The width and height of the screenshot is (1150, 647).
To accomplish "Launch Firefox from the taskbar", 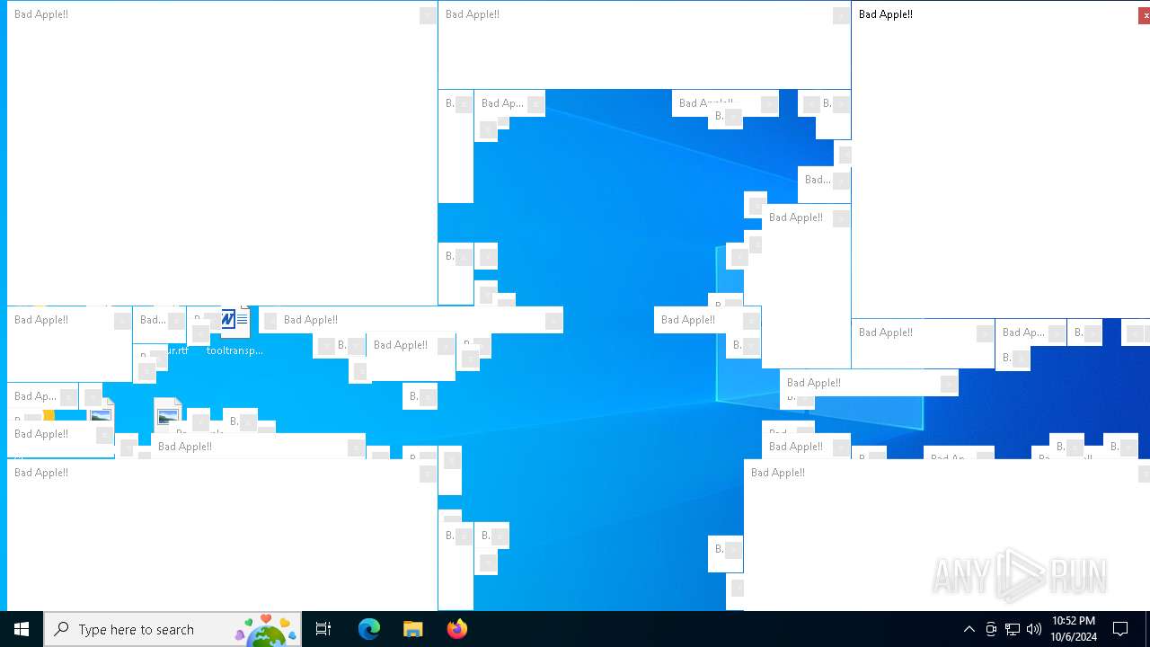I will (x=457, y=629).
